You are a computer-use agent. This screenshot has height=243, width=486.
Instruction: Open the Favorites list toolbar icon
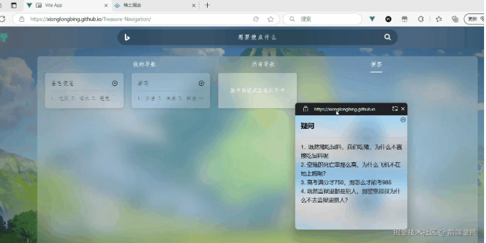(x=439, y=19)
